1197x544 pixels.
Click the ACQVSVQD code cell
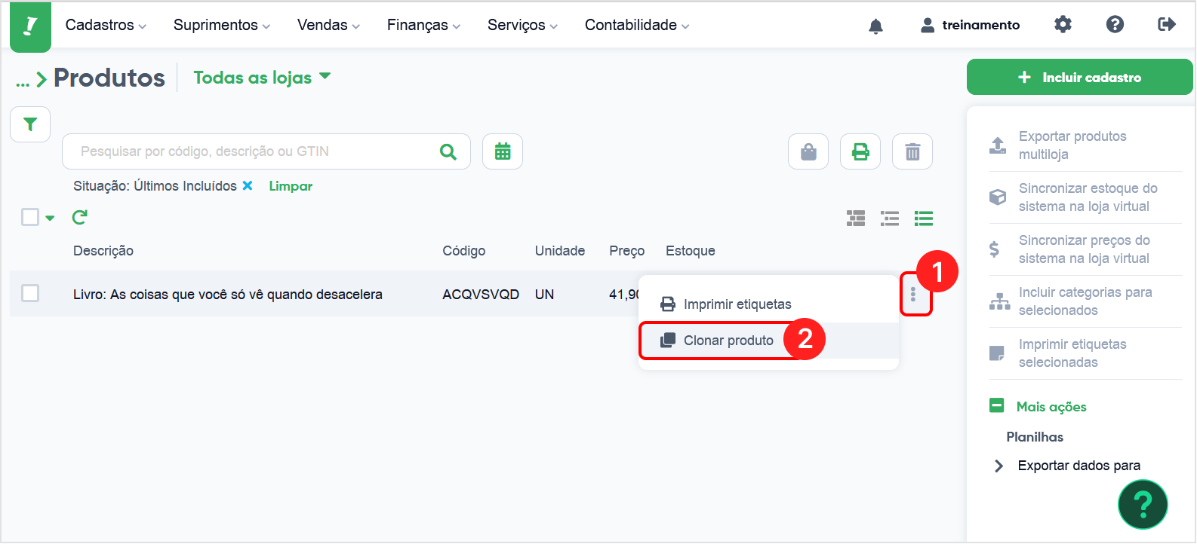(x=481, y=295)
